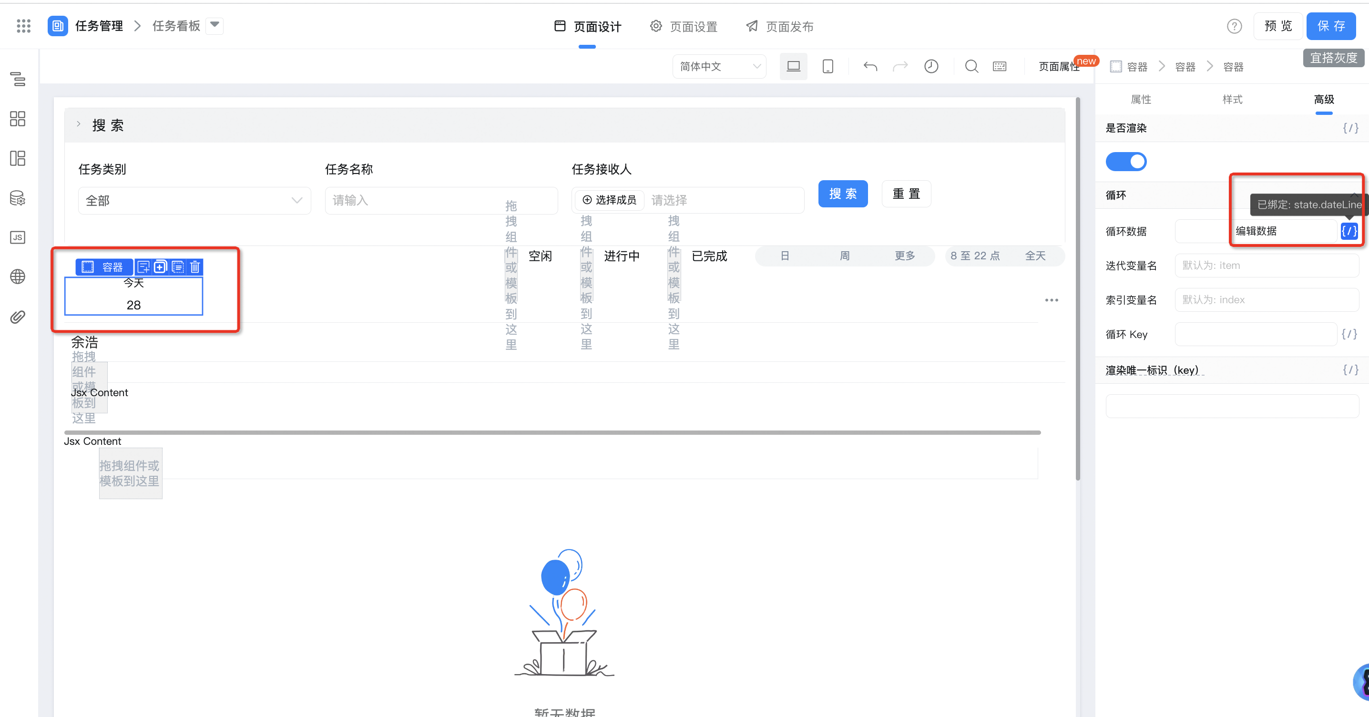Collapse the 循环 section
The width and height of the screenshot is (1369, 717).
coord(1354,195)
